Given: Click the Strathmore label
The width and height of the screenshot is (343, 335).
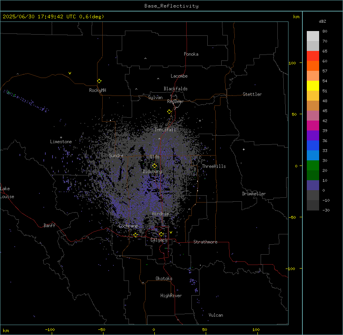Looking at the screenshot, I should pyautogui.click(x=205, y=242).
